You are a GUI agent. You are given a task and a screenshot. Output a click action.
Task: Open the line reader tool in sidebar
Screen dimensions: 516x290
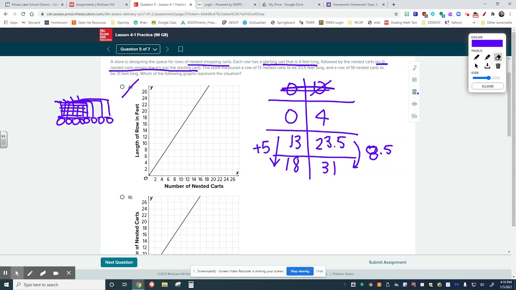(414, 104)
